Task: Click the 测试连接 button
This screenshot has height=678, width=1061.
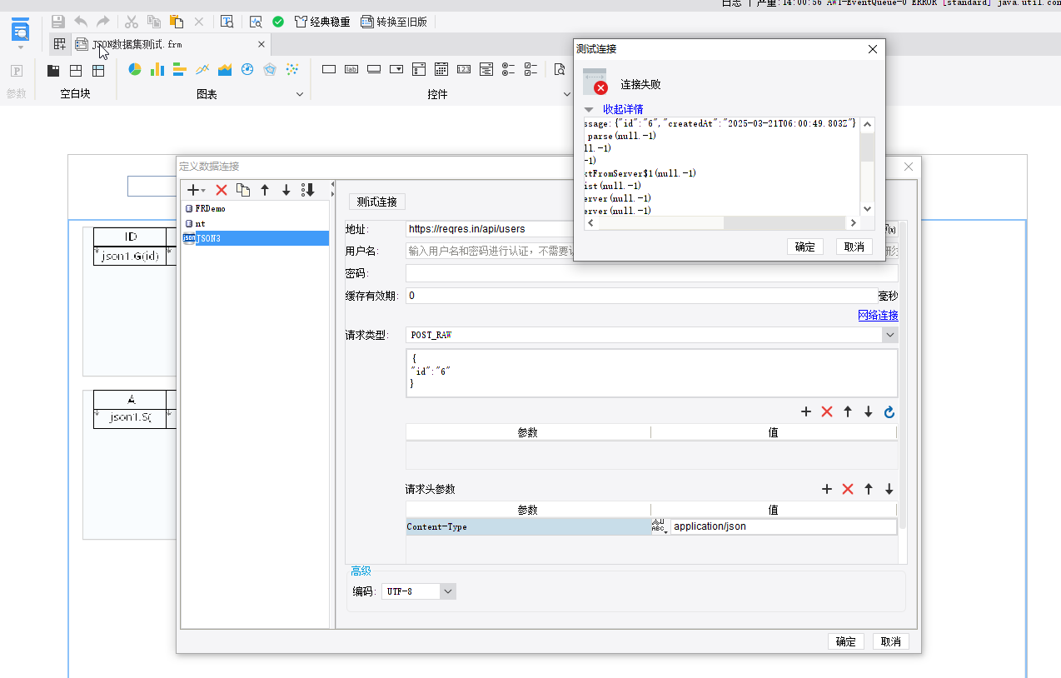Action: pos(377,202)
